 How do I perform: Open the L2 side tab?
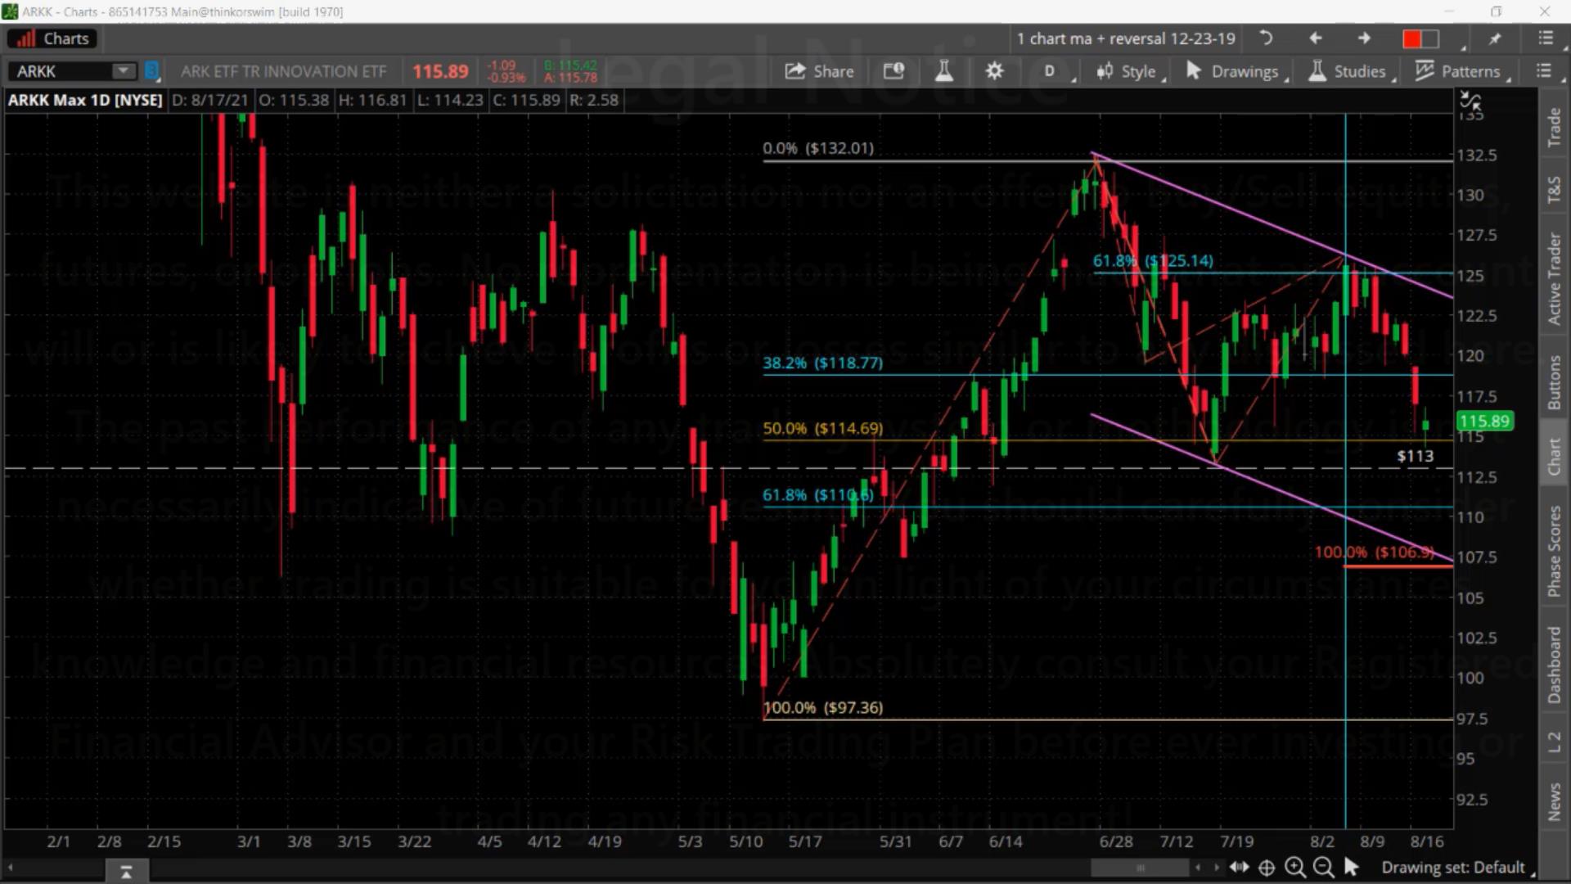(1554, 742)
